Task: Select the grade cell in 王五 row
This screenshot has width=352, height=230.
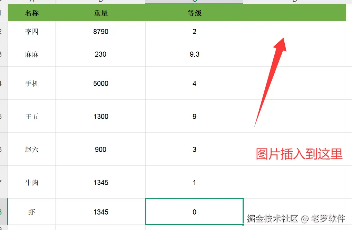Action: click(x=194, y=116)
